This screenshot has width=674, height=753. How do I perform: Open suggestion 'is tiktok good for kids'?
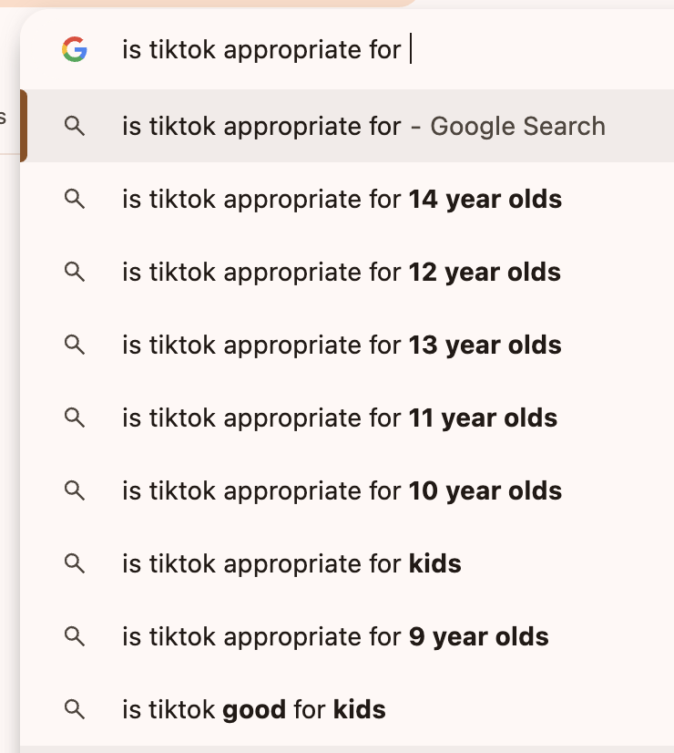(x=254, y=709)
